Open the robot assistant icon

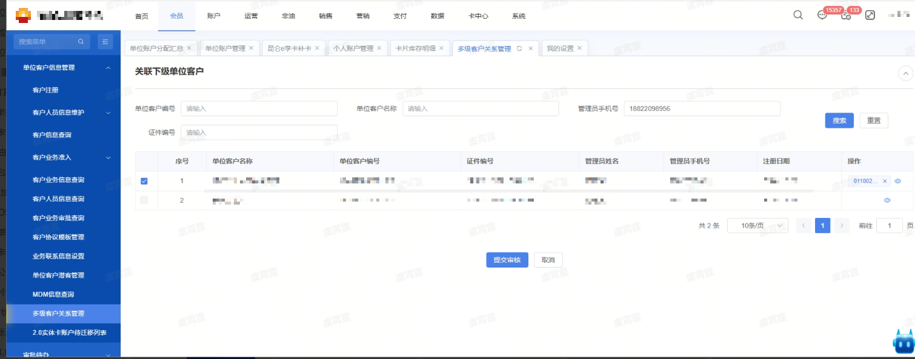903,341
